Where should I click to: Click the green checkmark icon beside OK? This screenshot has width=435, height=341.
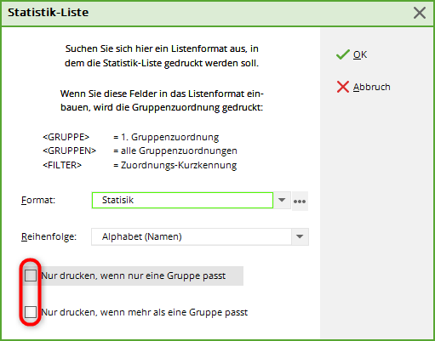343,54
